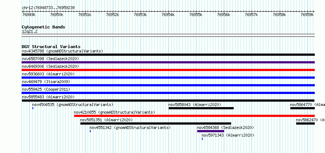
Task: Click the black bar under nsv5851351
Action: pos(156,123)
